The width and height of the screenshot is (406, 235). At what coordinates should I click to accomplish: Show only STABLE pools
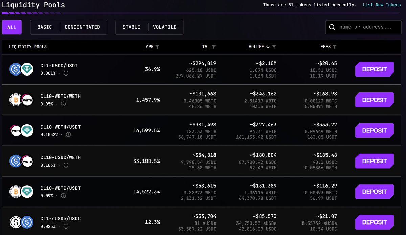pos(131,27)
